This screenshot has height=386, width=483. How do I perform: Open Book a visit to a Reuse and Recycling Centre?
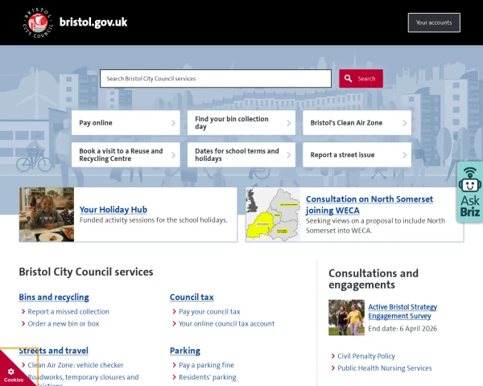[x=126, y=155]
